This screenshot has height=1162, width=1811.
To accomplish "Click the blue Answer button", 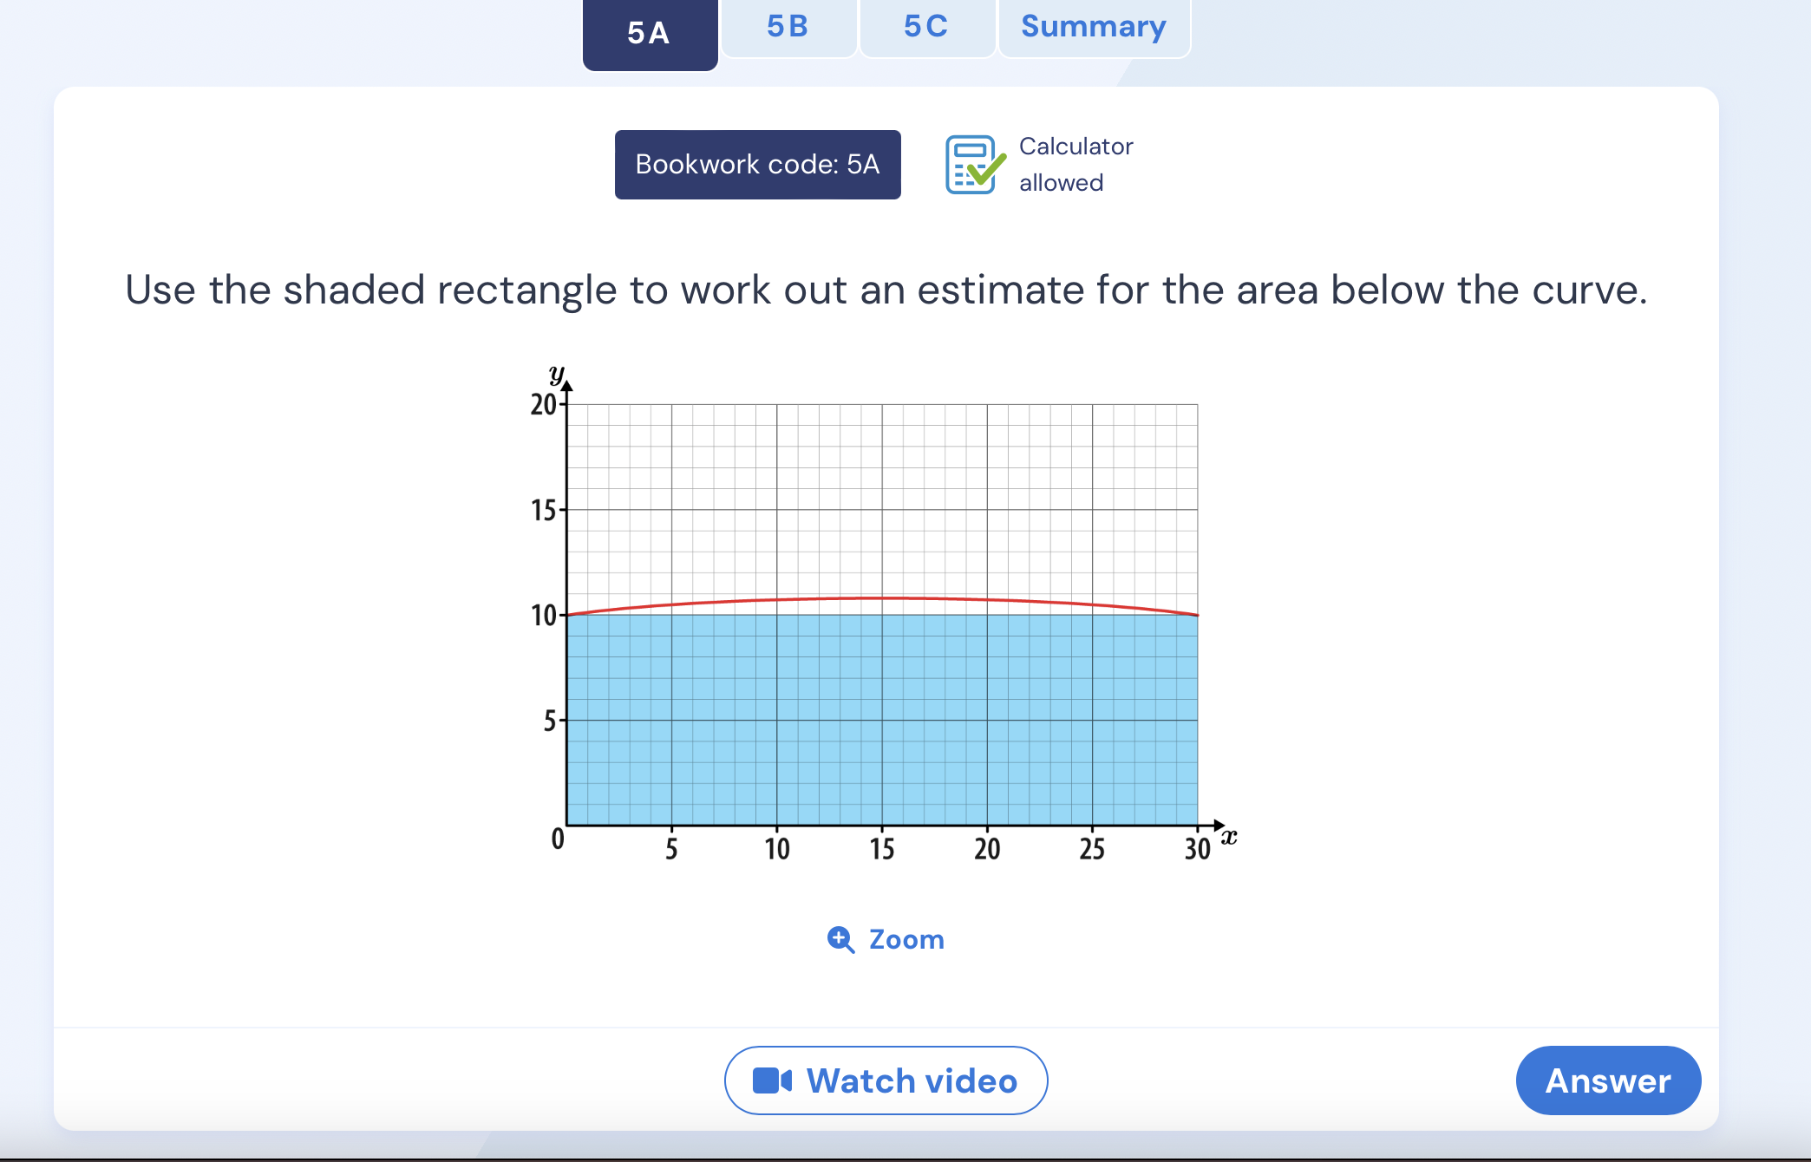I will coord(1608,1080).
